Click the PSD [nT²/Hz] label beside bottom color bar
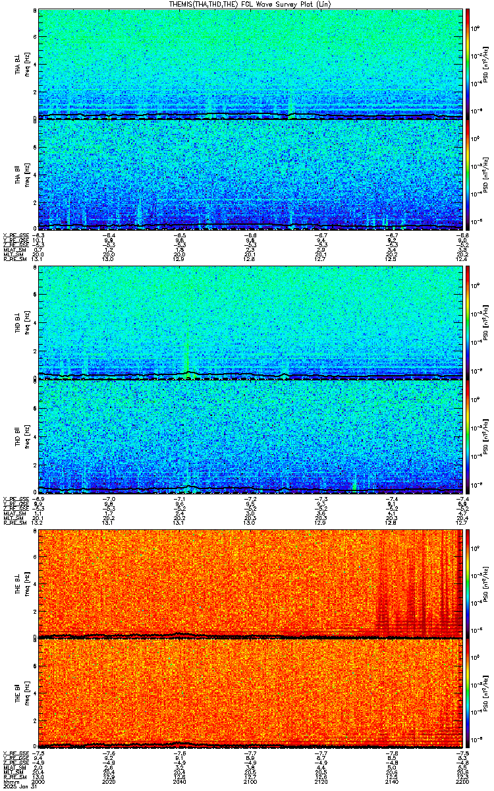The image size is (494, 791). tap(486, 693)
